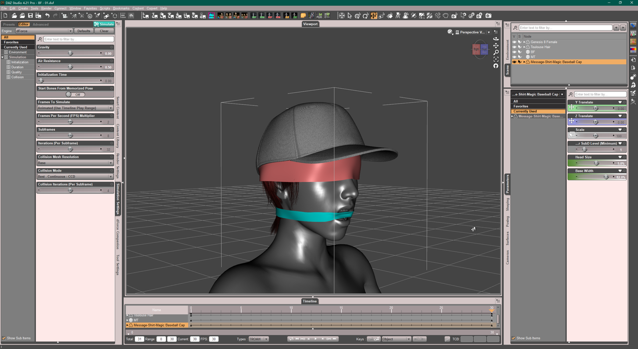Toggle selectability for Genesis 8 Female
Viewport: 638px width, 349px height.
[519, 42]
